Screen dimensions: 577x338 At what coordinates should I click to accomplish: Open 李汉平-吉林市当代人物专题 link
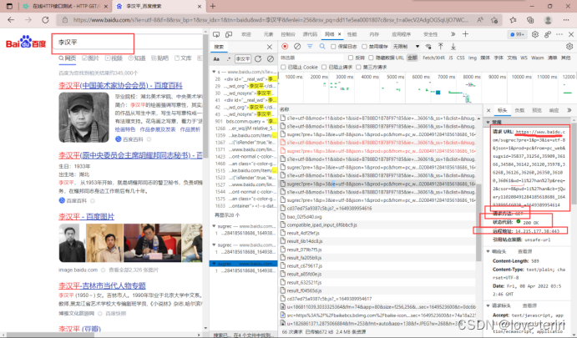coord(102,285)
